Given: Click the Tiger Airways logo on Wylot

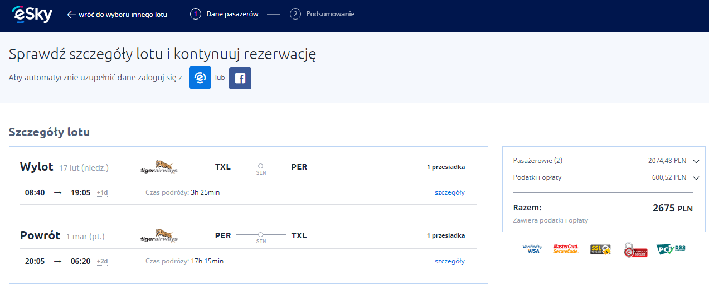Looking at the screenshot, I should pos(159,167).
